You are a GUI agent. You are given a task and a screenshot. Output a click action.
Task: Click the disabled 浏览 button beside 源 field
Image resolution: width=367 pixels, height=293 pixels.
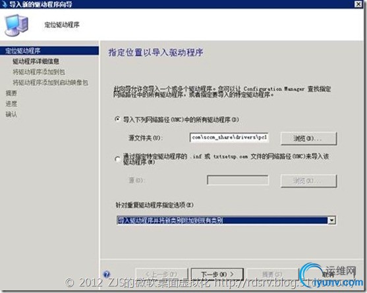pos(308,181)
